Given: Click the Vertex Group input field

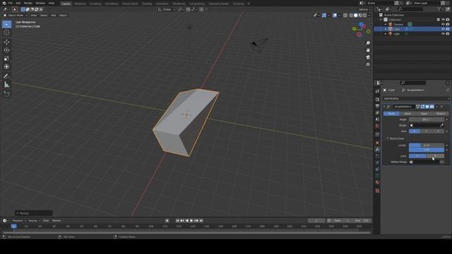Looking at the screenshot, I should pyautogui.click(x=424, y=162).
